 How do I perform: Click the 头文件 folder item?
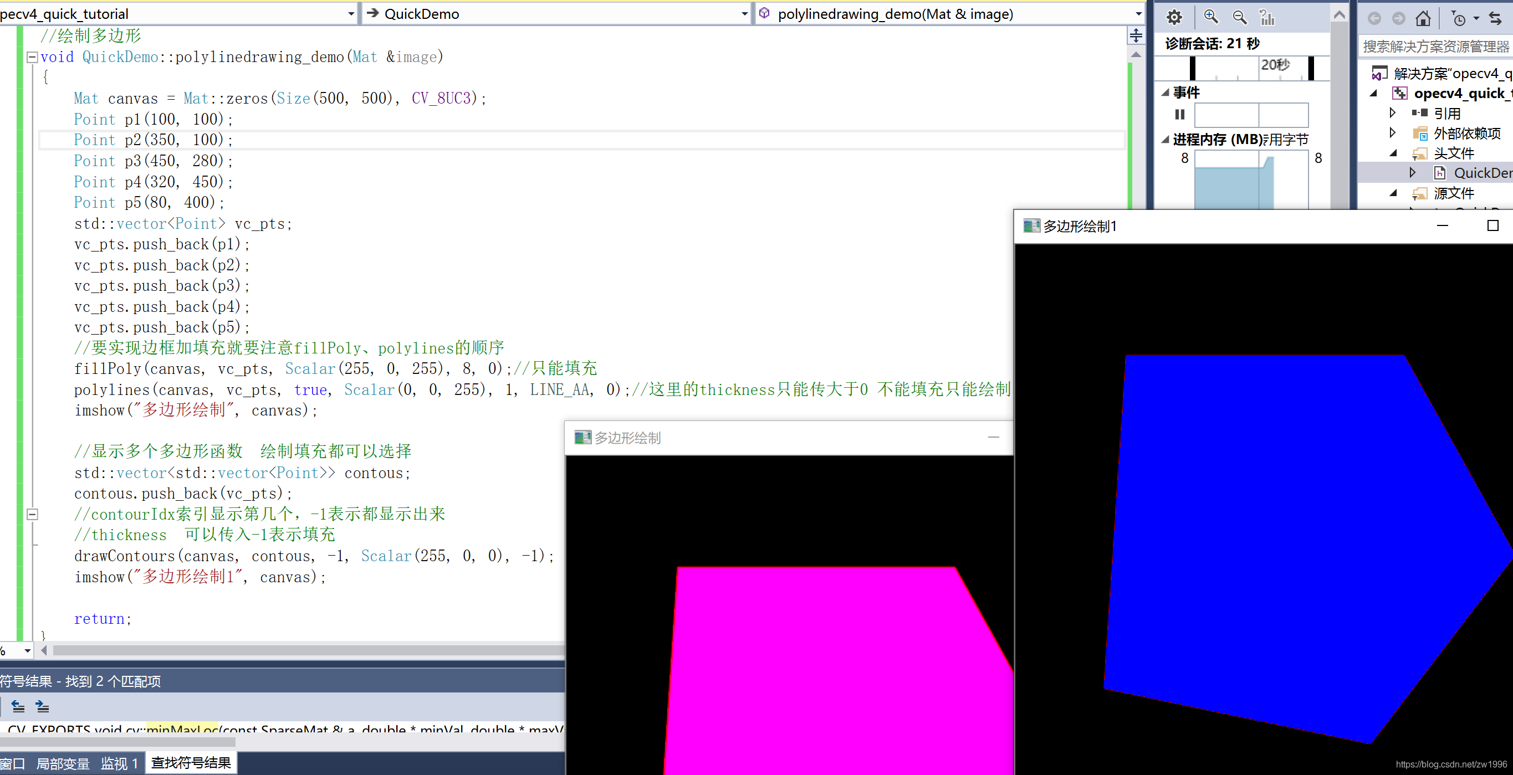[1454, 153]
